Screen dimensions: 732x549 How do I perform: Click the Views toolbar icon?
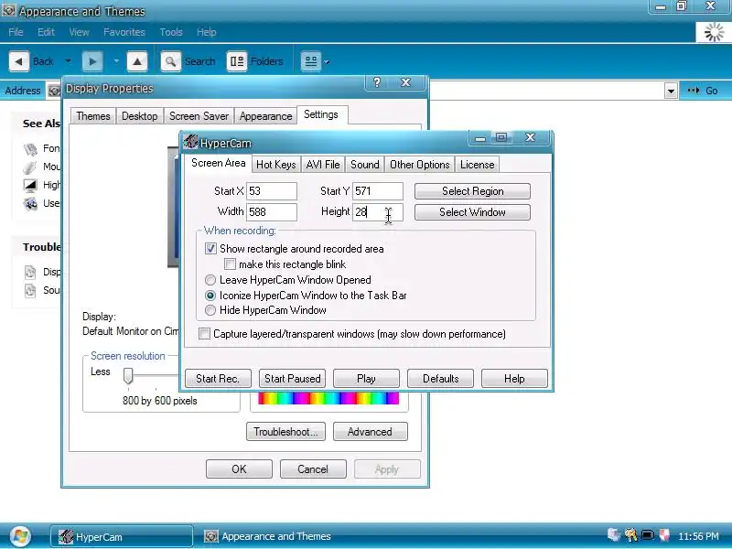[x=311, y=61]
